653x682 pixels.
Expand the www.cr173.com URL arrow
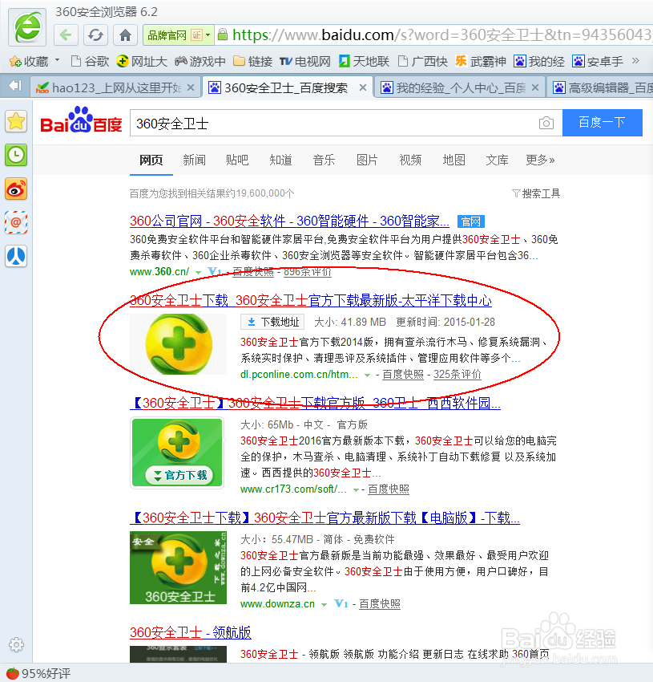coord(356,489)
